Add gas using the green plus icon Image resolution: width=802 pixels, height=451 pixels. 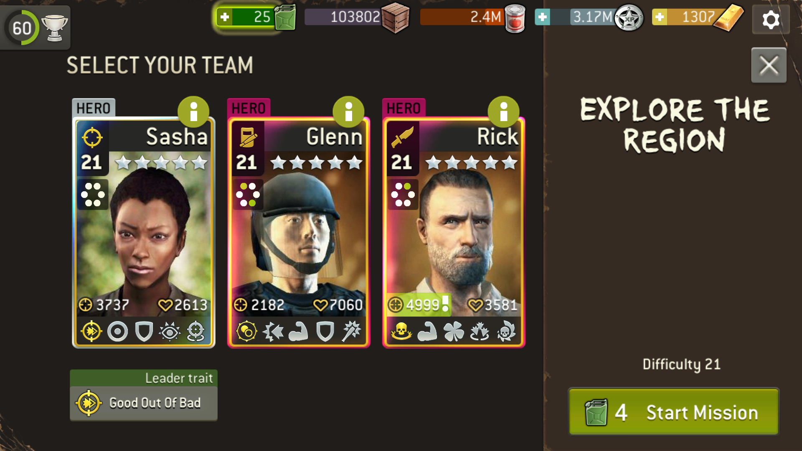click(225, 17)
